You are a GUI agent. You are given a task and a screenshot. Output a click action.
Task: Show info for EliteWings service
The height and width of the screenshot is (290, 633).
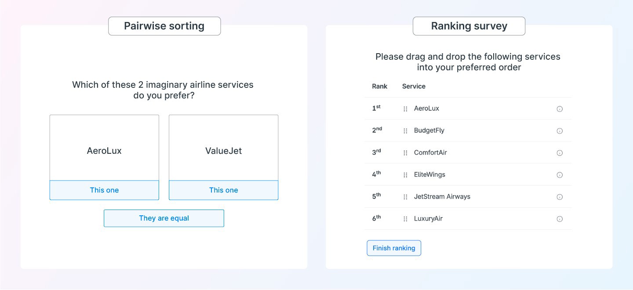(560, 175)
